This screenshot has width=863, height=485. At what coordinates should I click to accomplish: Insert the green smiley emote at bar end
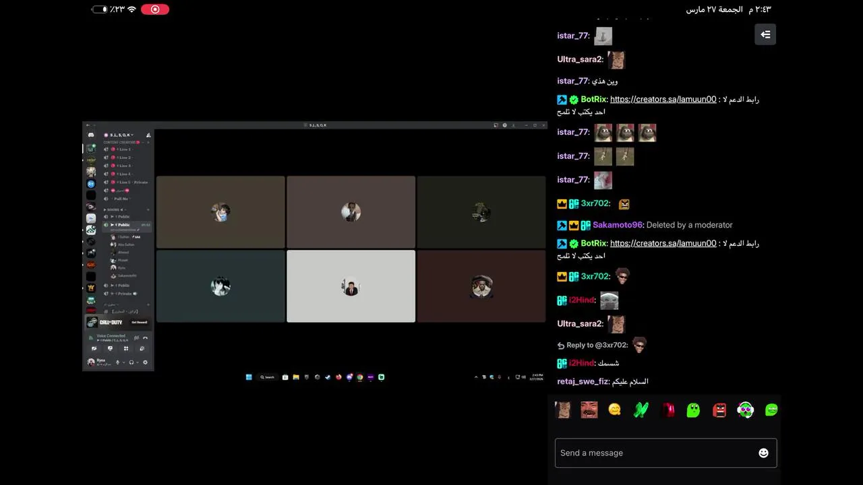tap(771, 410)
